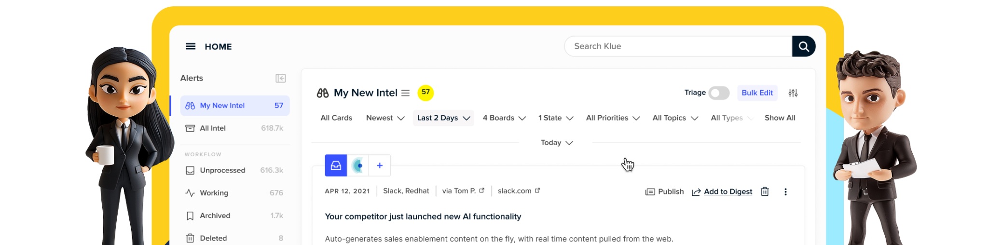The image size is (988, 245).
Task: Open the filter settings sliders icon
Action: coord(793,93)
